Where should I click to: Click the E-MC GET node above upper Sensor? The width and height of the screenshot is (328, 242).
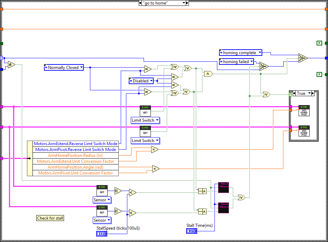(102, 190)
